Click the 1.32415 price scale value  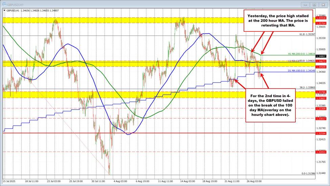pyautogui.click(x=321, y=139)
